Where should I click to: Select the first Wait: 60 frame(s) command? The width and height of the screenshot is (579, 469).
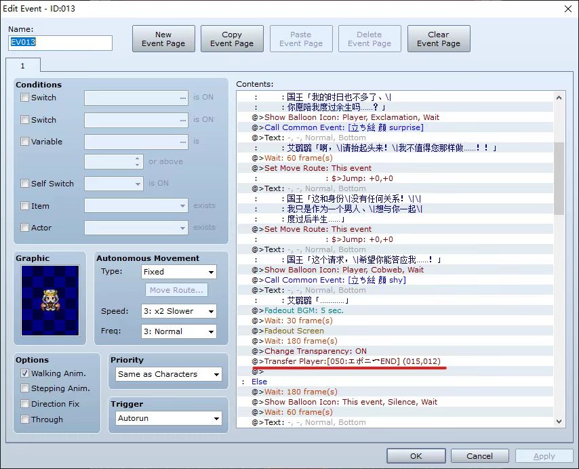(395, 158)
